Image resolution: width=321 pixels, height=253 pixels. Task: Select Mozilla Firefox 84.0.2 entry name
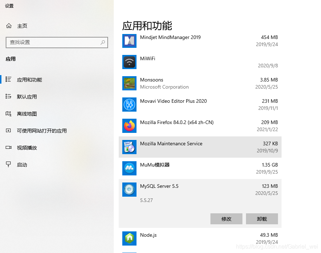pos(177,122)
